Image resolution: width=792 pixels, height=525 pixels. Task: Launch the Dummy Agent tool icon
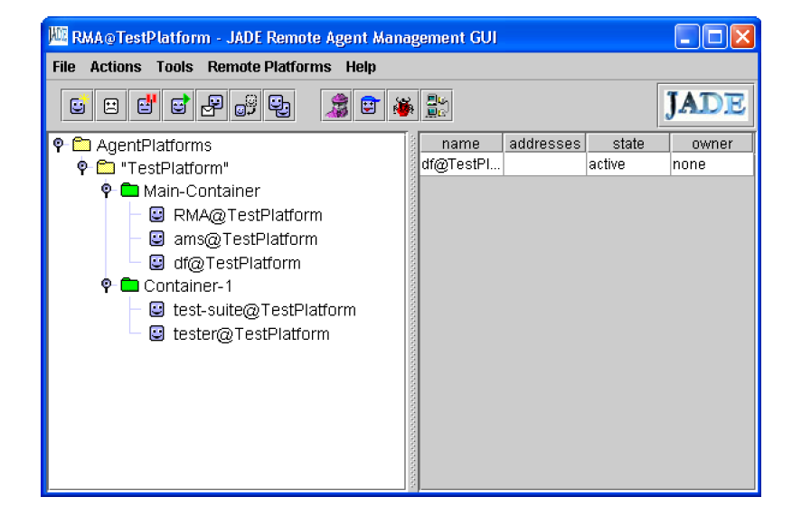tap(370, 106)
